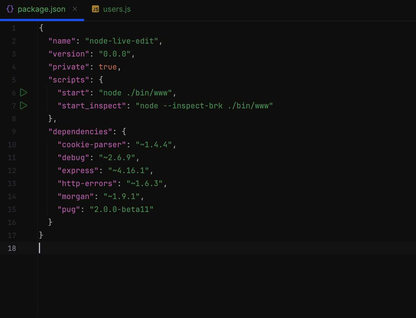Click the pug version "2.0.0-beta11"

click(x=121, y=209)
